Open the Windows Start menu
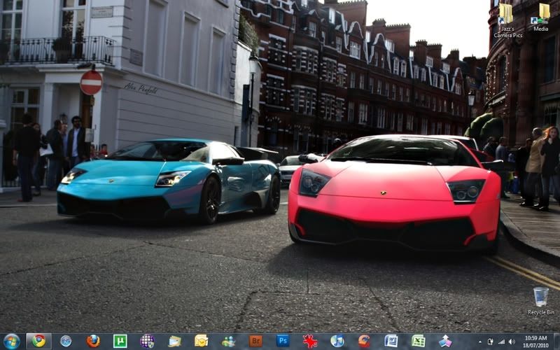560x350 pixels. [11, 341]
